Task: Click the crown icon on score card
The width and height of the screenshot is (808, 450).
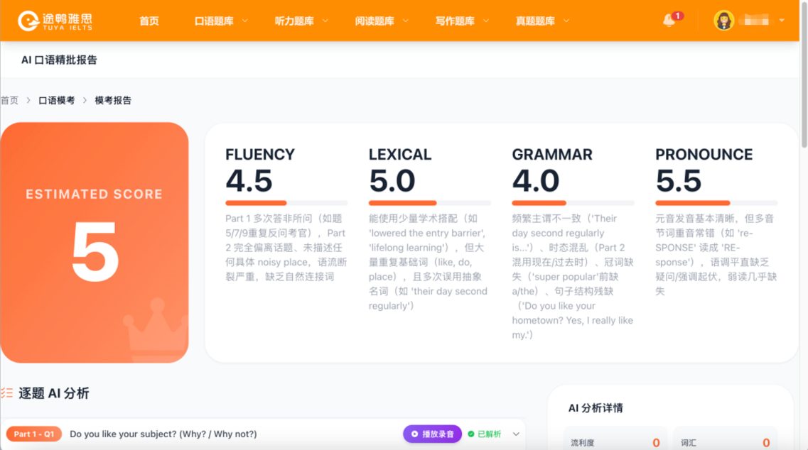Action: tap(156, 329)
